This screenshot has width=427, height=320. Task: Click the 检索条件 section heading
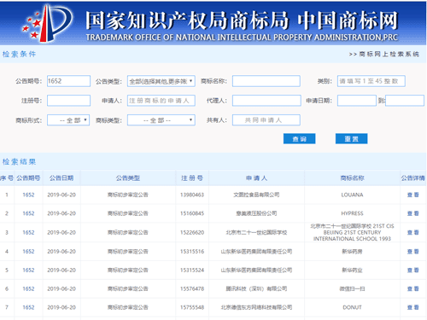click(19, 54)
